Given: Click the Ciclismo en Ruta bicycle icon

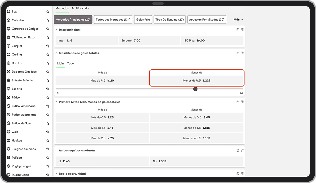Looking at the screenshot, I should [8, 37].
